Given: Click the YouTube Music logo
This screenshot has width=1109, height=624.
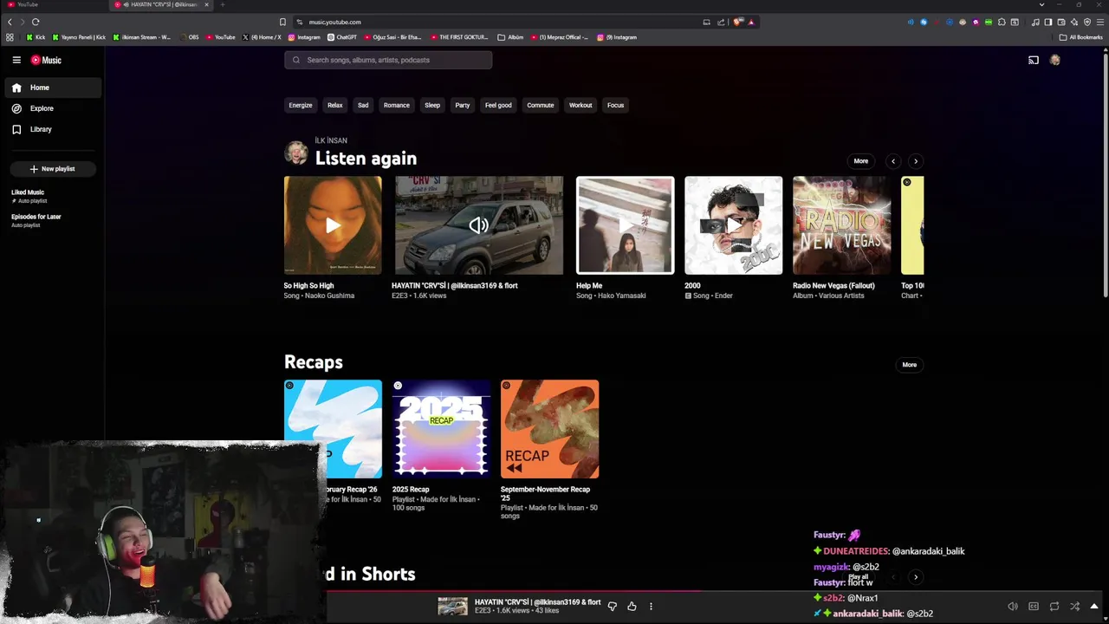Looking at the screenshot, I should [x=46, y=60].
